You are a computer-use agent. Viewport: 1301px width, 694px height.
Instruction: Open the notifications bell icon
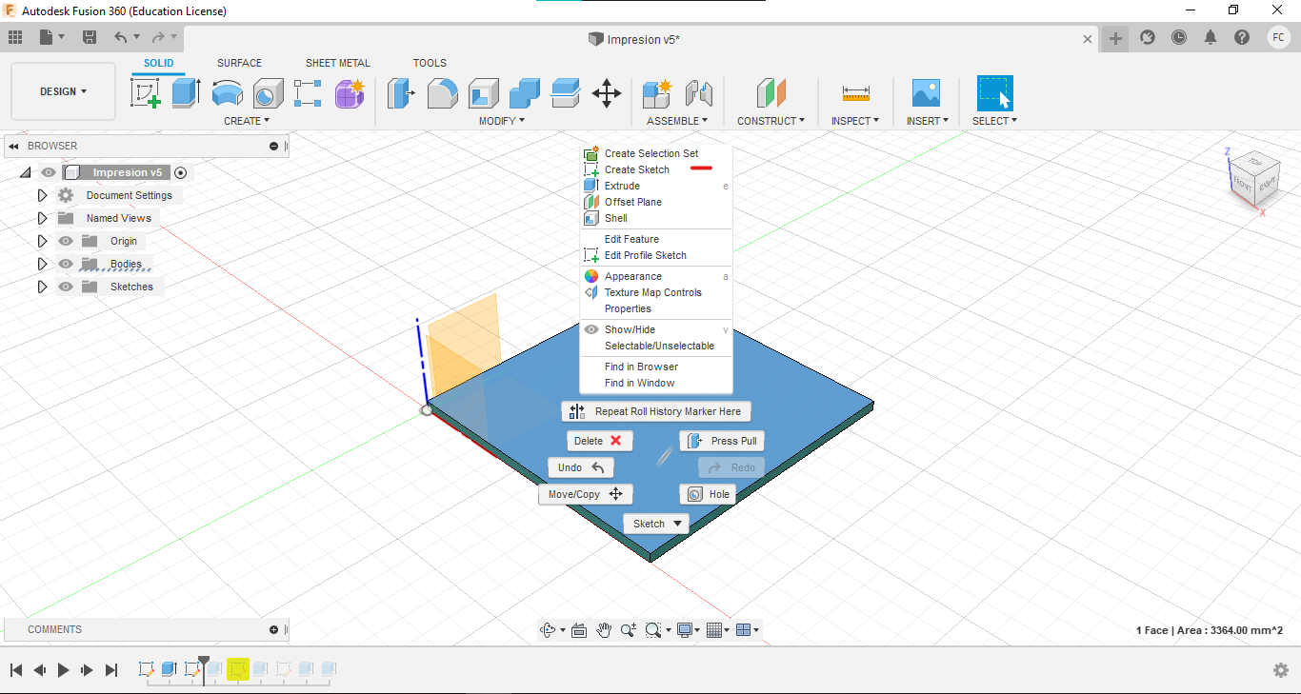tap(1211, 37)
